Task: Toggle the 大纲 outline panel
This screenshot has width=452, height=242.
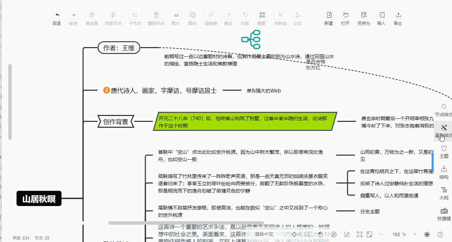Action: click(444, 193)
